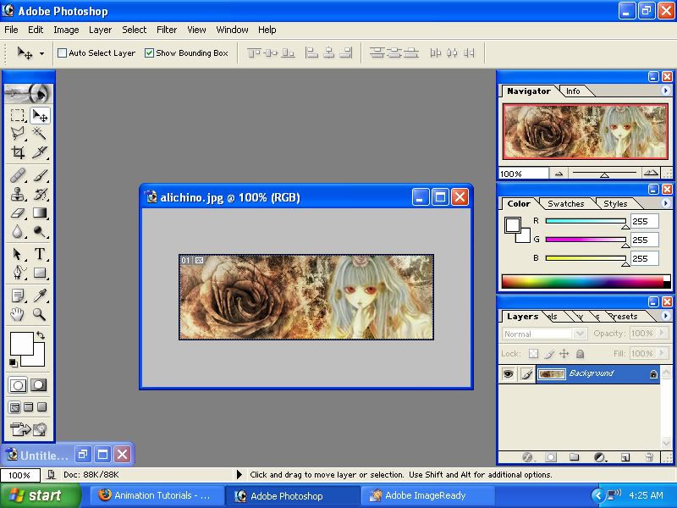Choose the Polygonal Lasso tool
The height and width of the screenshot is (508, 677).
tap(17, 134)
